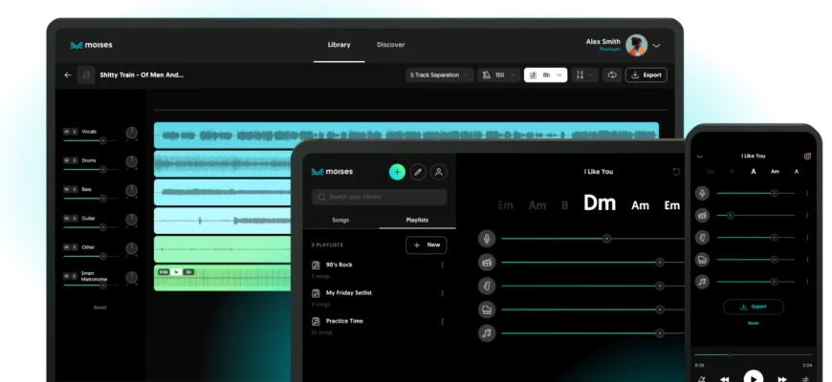The width and height of the screenshot is (832, 382).
Task: Open the Bb key selector dropdown
Action: pyautogui.click(x=545, y=74)
